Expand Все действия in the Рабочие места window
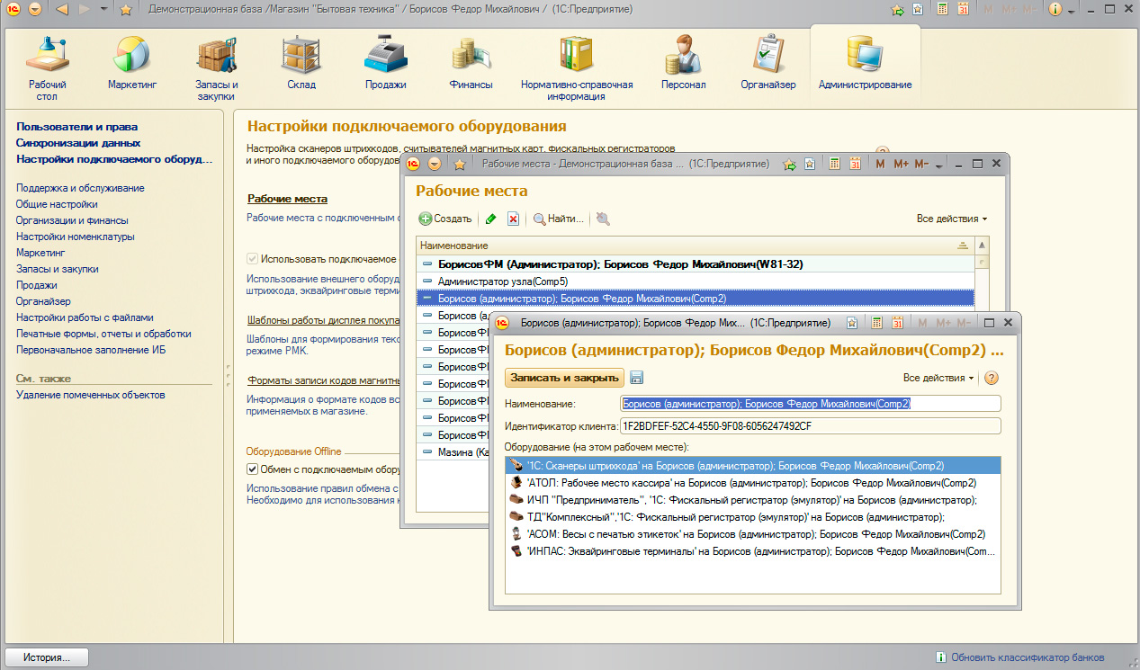The width and height of the screenshot is (1140, 670). 951,219
